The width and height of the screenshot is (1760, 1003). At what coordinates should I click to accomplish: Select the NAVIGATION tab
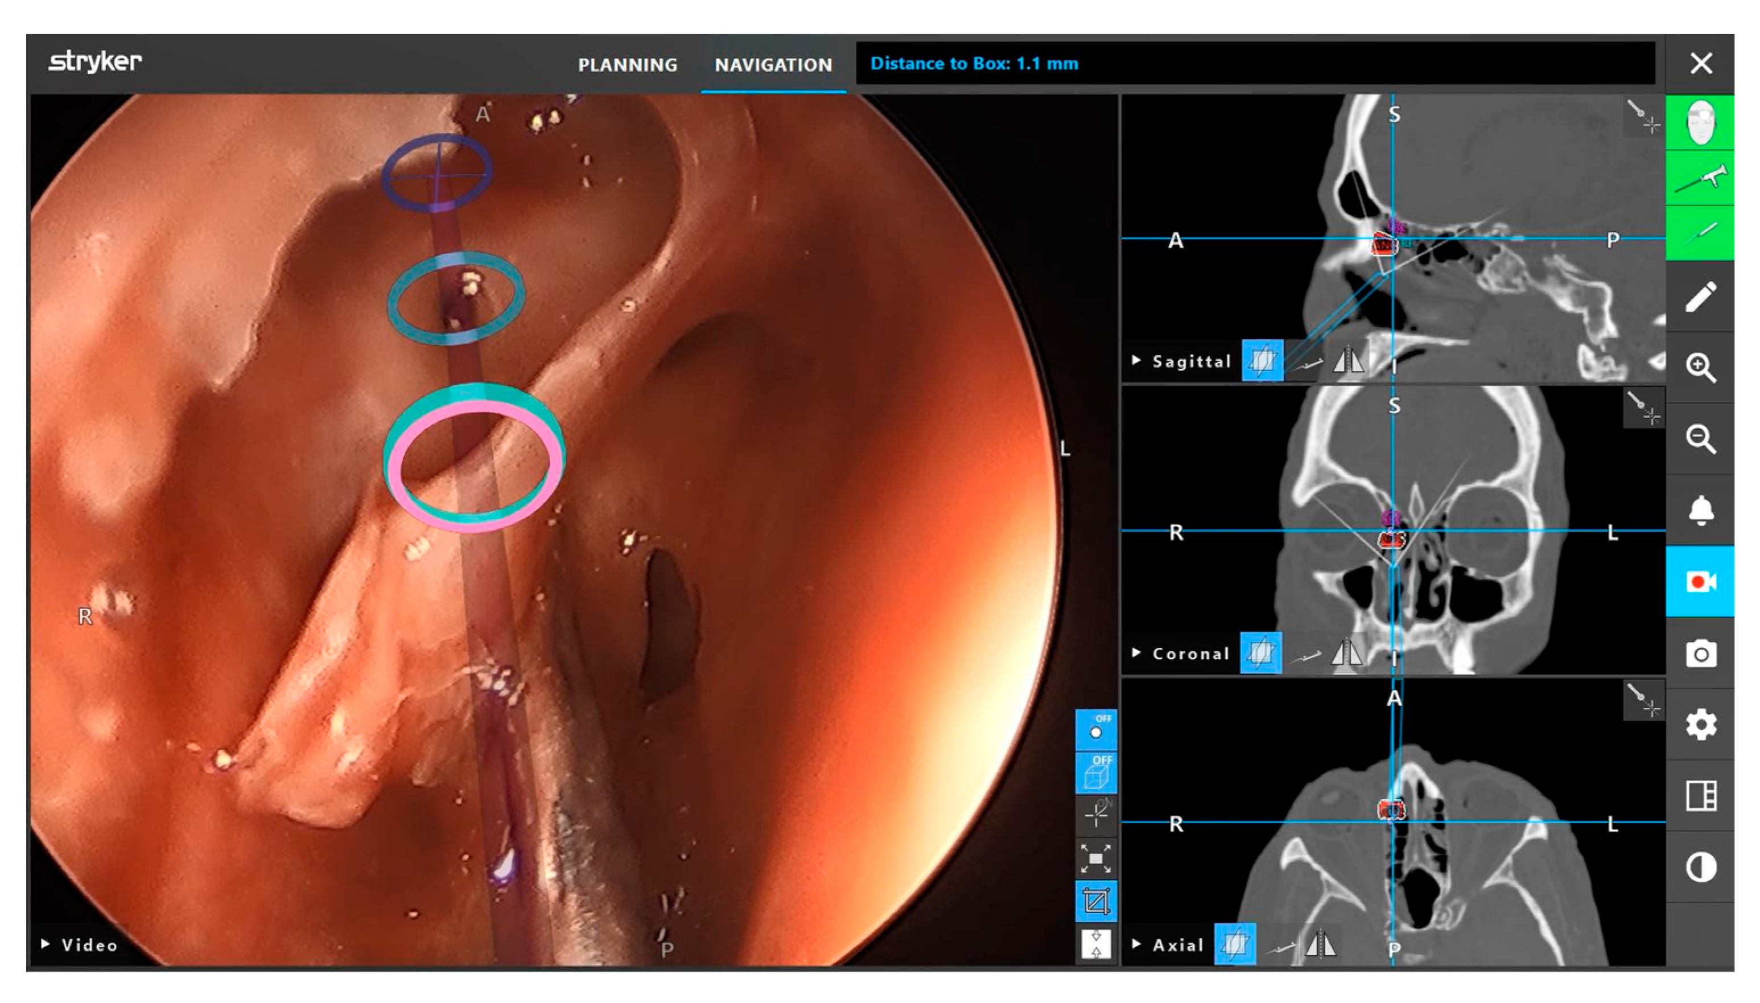[773, 65]
